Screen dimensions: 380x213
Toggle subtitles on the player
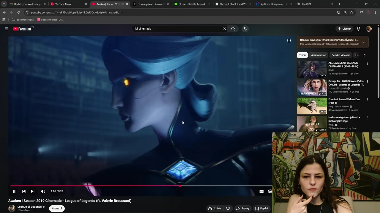tap(262, 191)
